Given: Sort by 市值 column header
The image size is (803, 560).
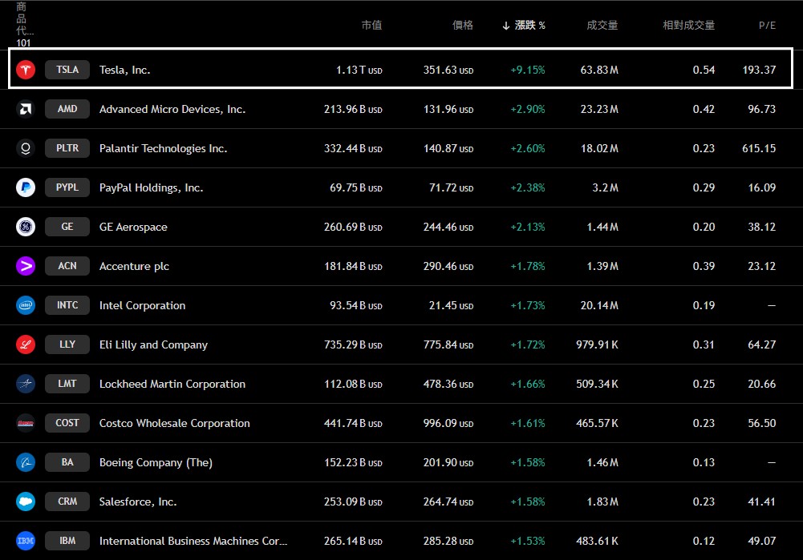Looking at the screenshot, I should coord(371,26).
